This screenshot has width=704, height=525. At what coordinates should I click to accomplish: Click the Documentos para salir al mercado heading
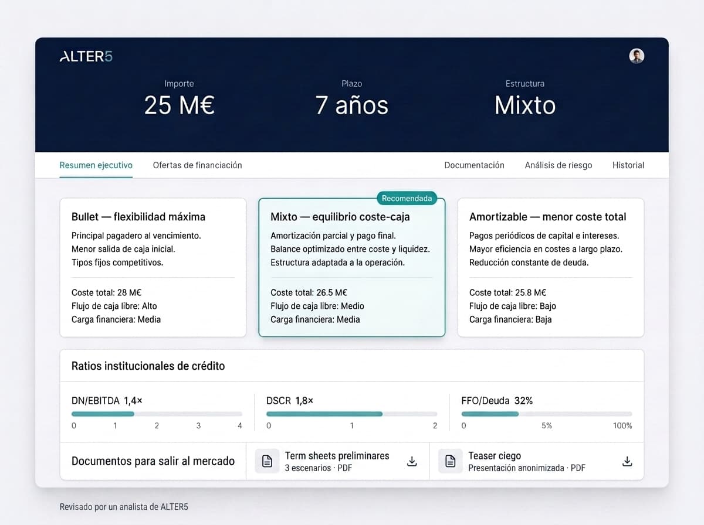(x=153, y=461)
